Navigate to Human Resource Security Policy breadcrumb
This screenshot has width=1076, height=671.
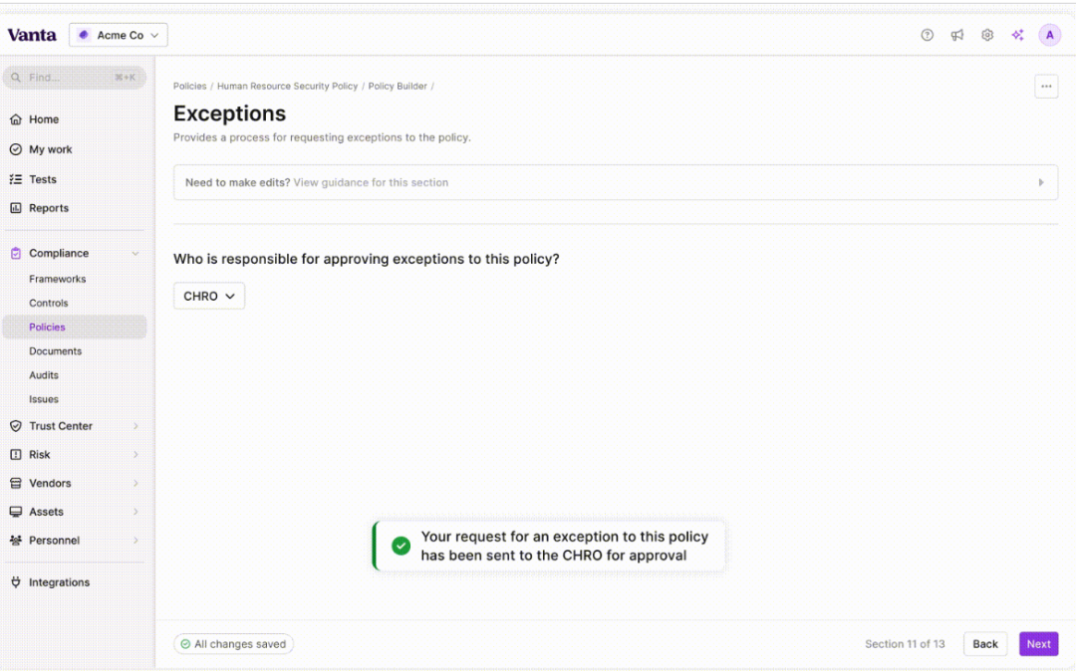pyautogui.click(x=287, y=87)
